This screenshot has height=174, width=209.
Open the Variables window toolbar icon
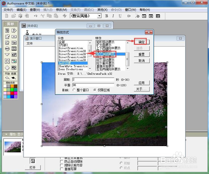point(151,16)
